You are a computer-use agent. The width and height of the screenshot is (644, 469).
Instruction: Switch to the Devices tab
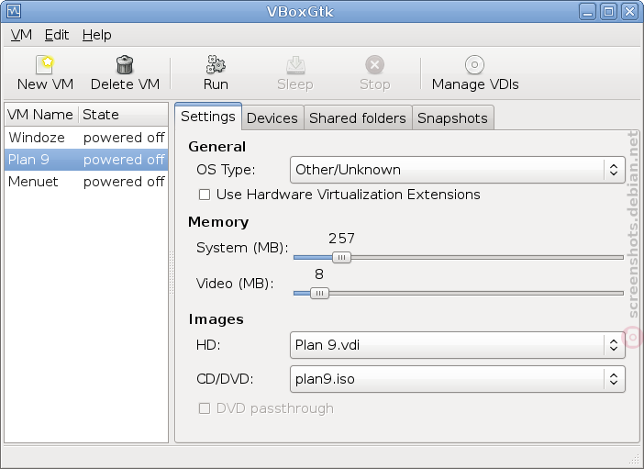tap(272, 118)
